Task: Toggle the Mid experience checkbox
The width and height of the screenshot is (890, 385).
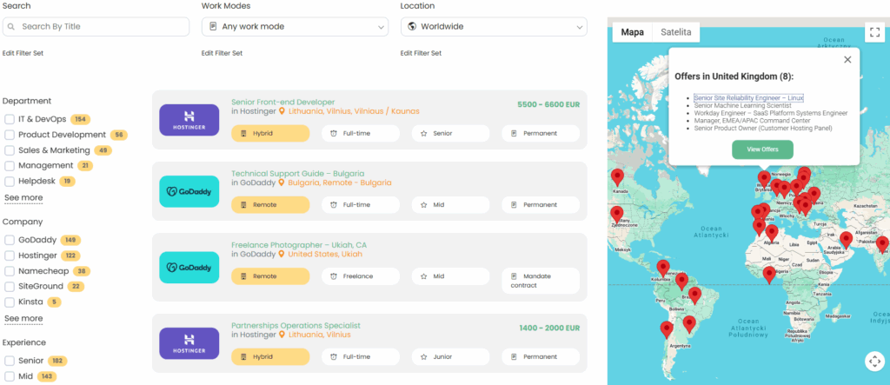Action: 9,376
